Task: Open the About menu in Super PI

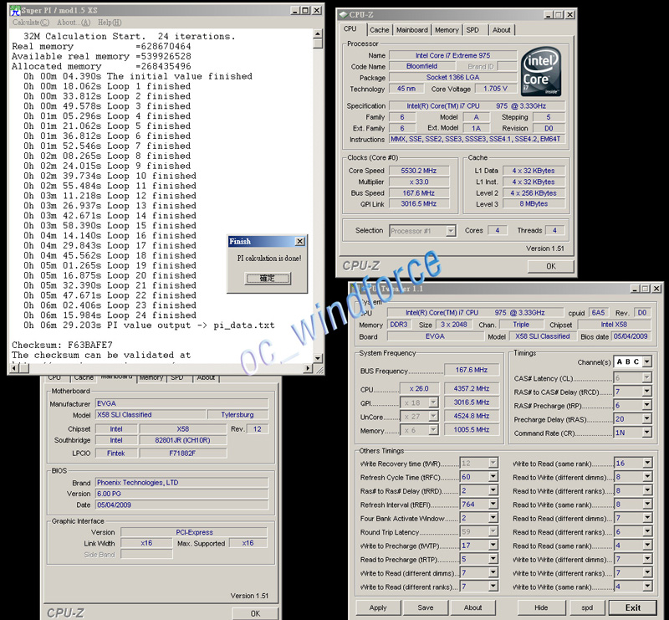Action: (74, 23)
